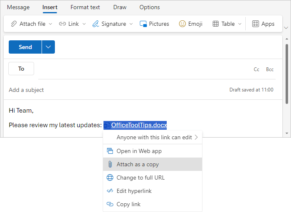Send the email with the Send button
The width and height of the screenshot is (291, 212).
(25, 47)
